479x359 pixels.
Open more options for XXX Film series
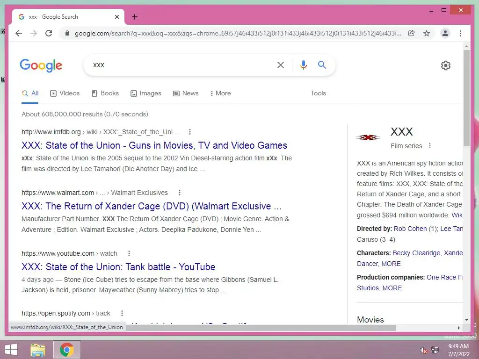(x=430, y=146)
